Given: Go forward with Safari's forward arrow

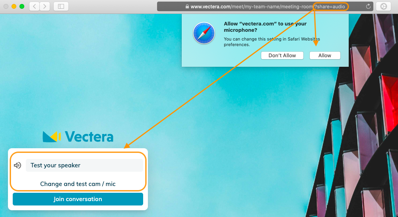Looking at the screenshot, I should pos(45,6).
